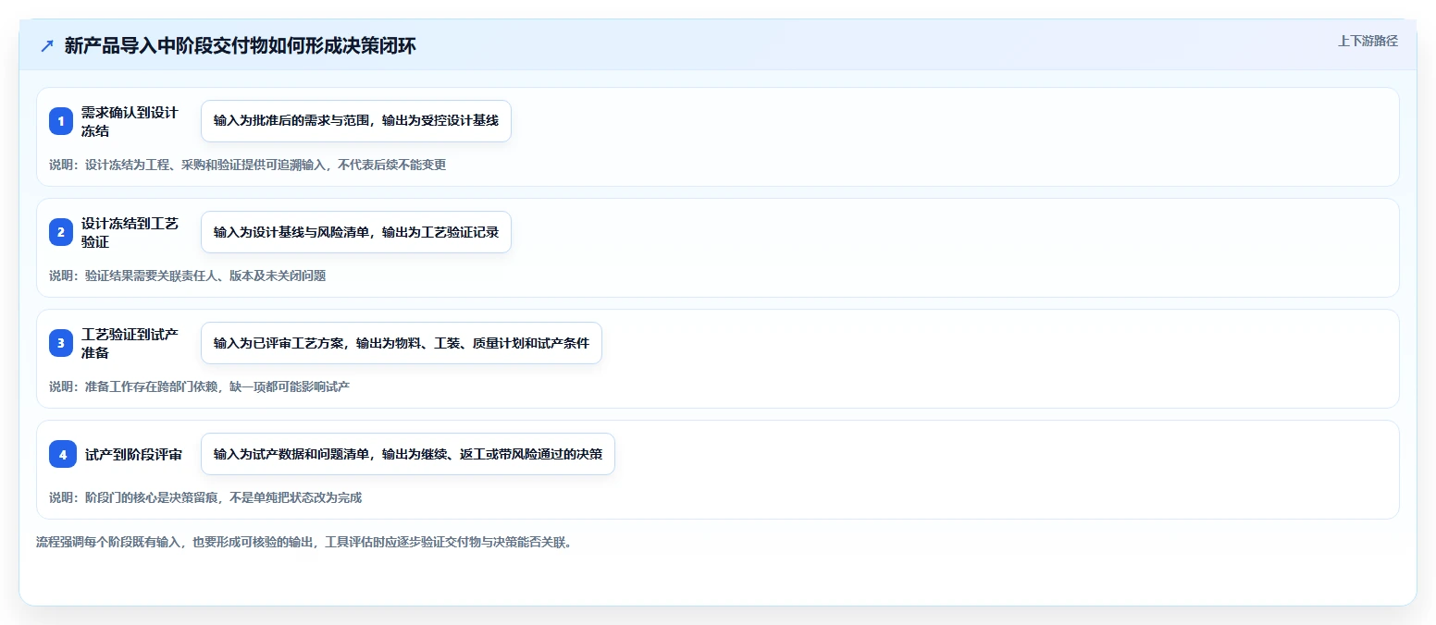The width and height of the screenshot is (1436, 625).
Task: Click the note 准备工作存在跨部门依赖
Action: (200, 386)
